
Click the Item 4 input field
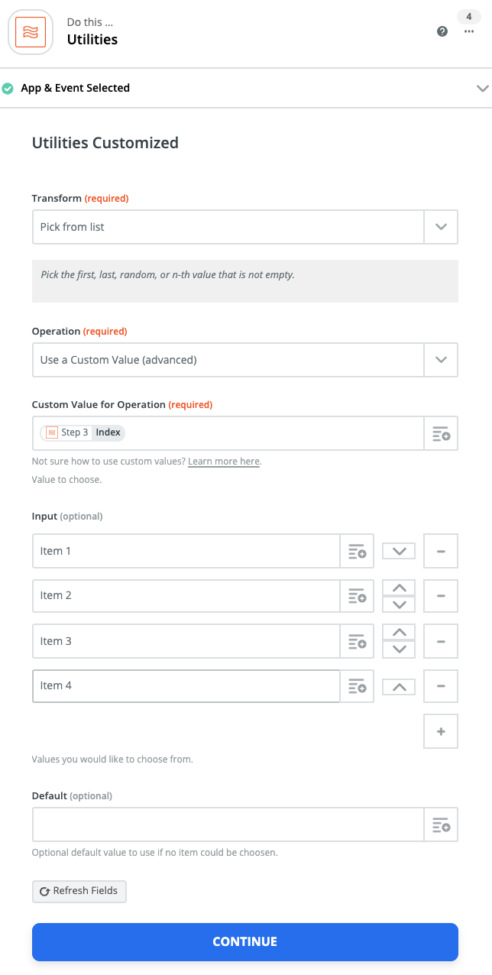click(x=186, y=686)
